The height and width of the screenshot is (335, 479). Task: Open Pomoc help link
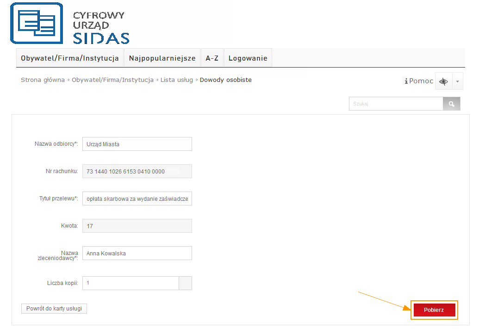[419, 81]
